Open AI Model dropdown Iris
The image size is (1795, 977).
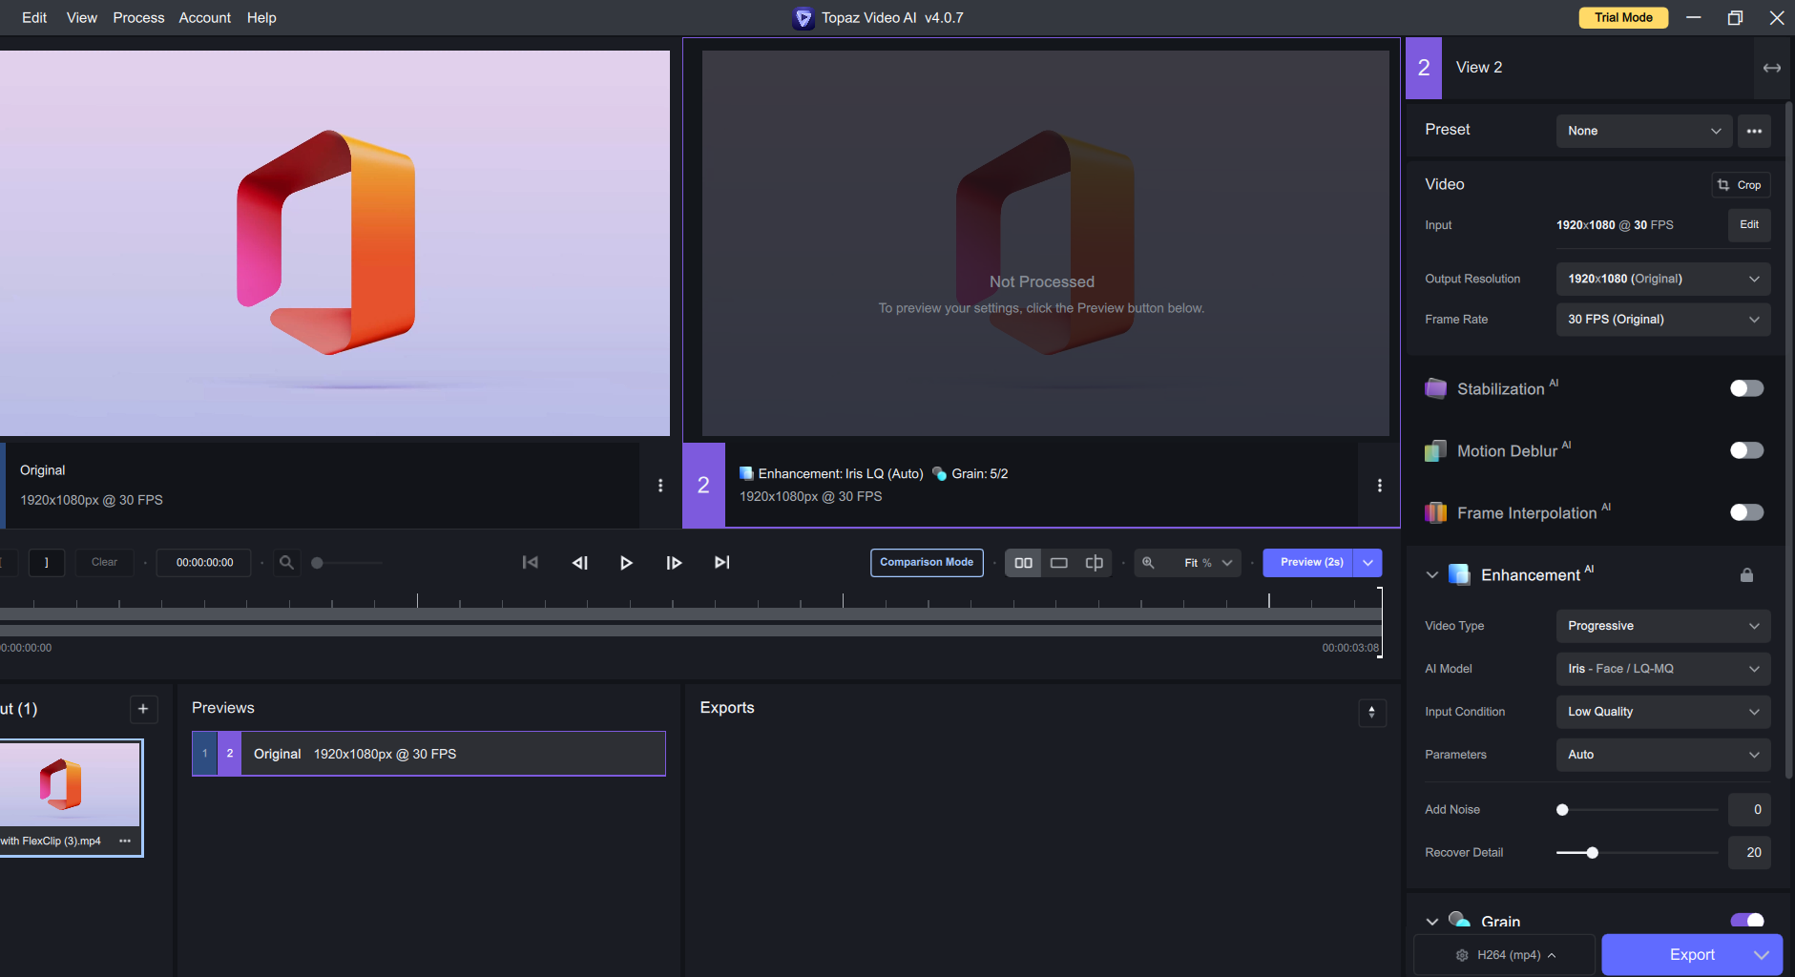coord(1663,669)
